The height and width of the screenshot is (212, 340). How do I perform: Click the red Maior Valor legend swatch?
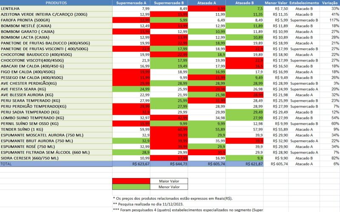pyautogui.click(x=131, y=181)
